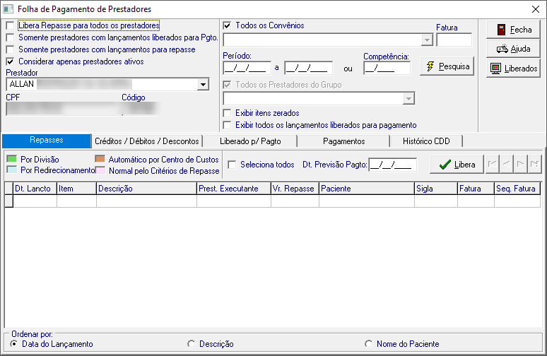Uncheck Considerar apenas prestadores ativos

10,61
